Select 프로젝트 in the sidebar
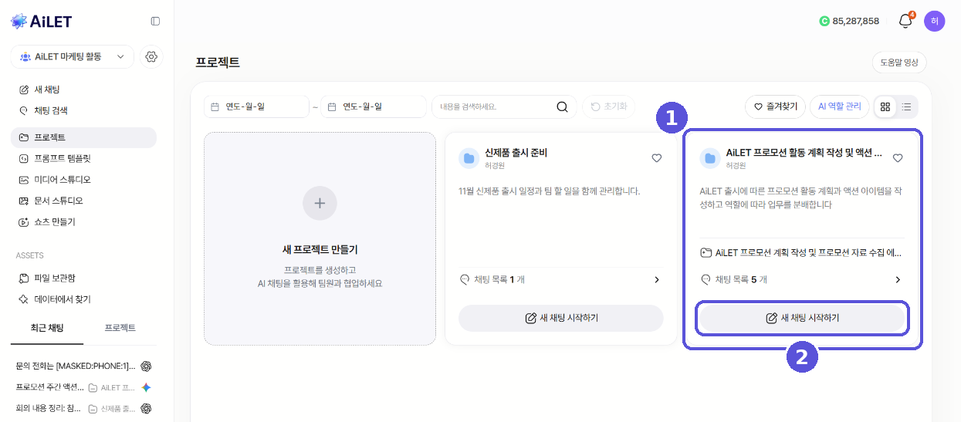Viewport: 961px width, 422px height. [83, 137]
